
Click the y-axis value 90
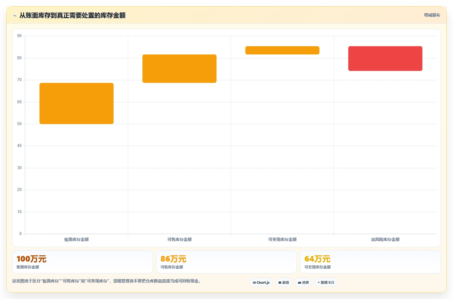pyautogui.click(x=19, y=36)
